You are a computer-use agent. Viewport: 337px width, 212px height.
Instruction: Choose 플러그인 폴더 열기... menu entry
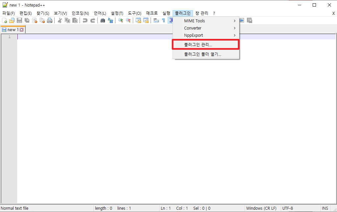[x=206, y=54]
